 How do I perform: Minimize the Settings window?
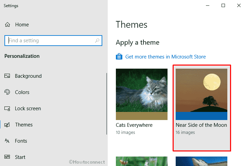[207, 5]
